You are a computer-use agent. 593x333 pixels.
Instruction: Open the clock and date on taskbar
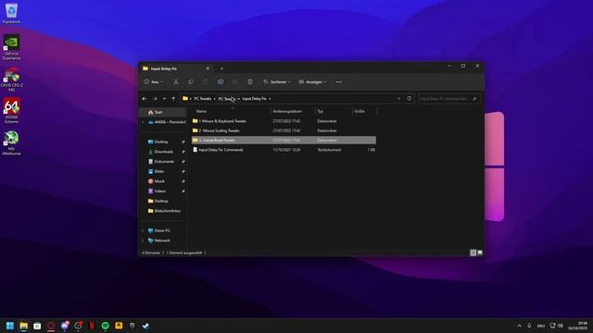(577, 326)
